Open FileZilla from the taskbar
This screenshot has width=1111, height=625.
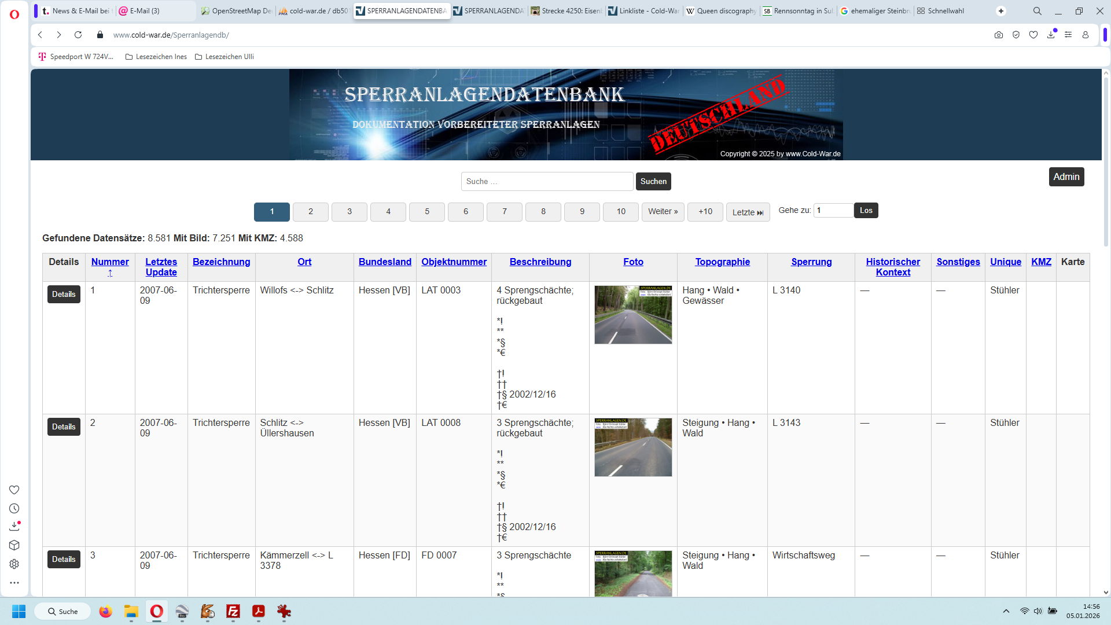233,611
